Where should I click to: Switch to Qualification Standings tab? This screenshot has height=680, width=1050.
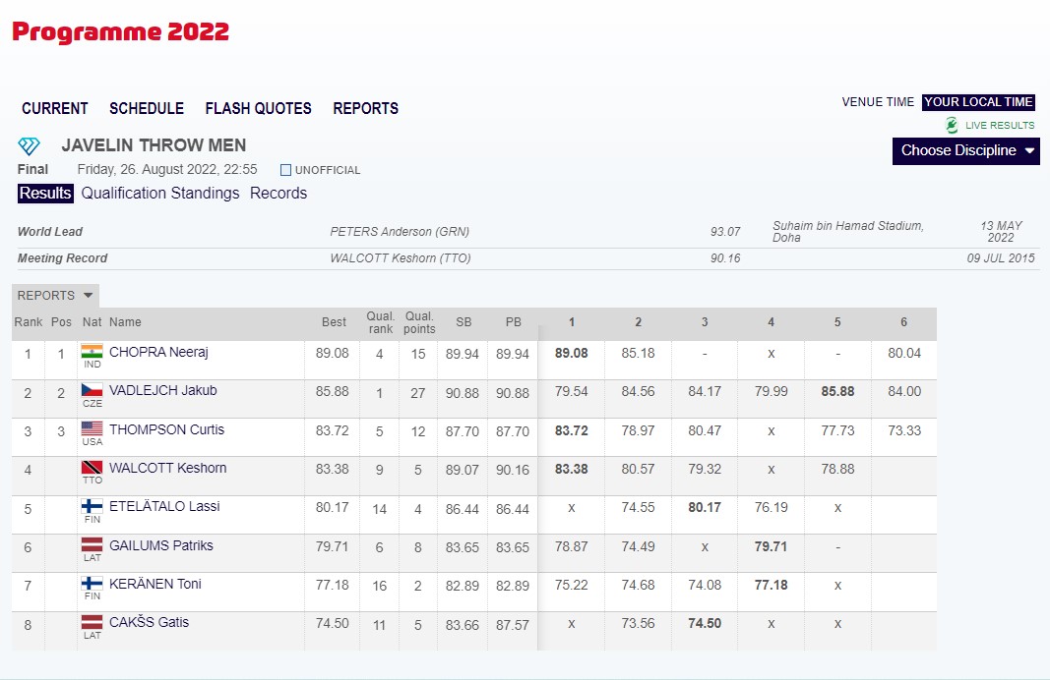[x=160, y=194]
